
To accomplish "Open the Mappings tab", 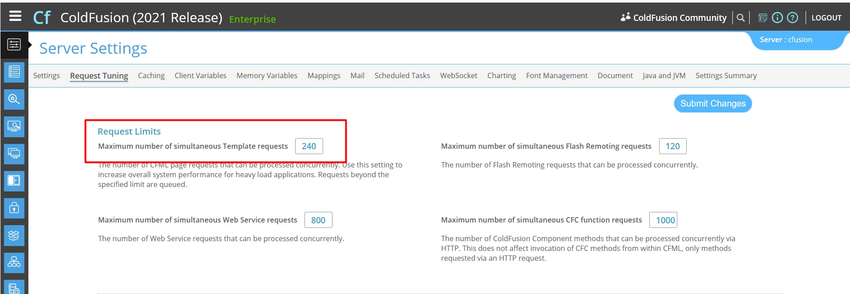I will pyautogui.click(x=324, y=75).
